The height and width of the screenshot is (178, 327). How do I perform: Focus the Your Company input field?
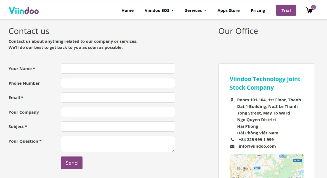pyautogui.click(x=118, y=112)
